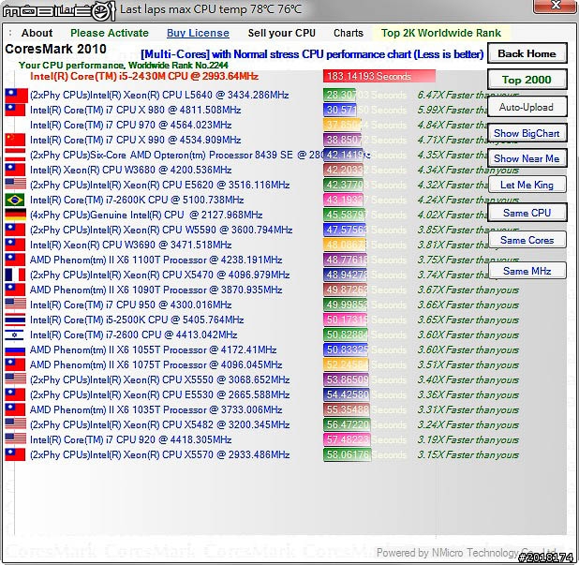The image size is (579, 565).
Task: Click the flag beside Xeon E5530
Action: click(x=15, y=394)
